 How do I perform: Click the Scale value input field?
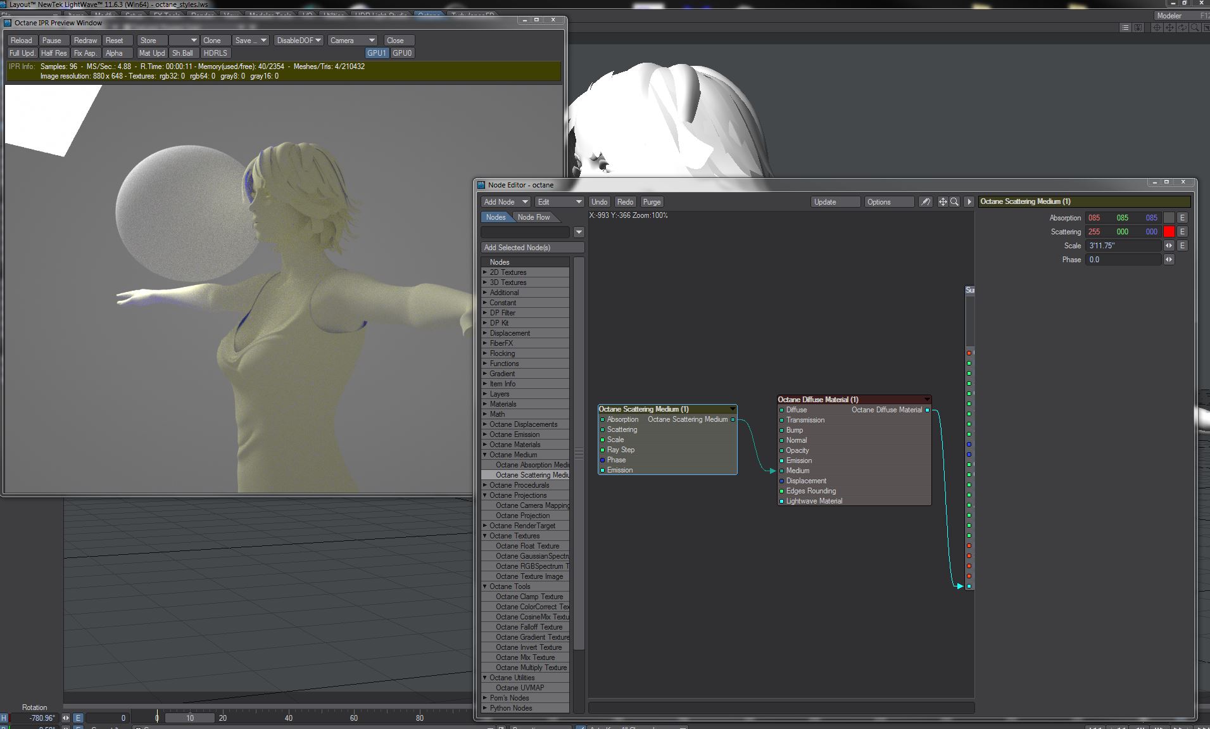click(x=1123, y=246)
